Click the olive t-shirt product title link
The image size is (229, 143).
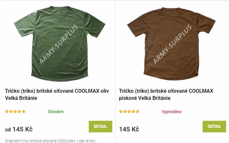(x=57, y=94)
